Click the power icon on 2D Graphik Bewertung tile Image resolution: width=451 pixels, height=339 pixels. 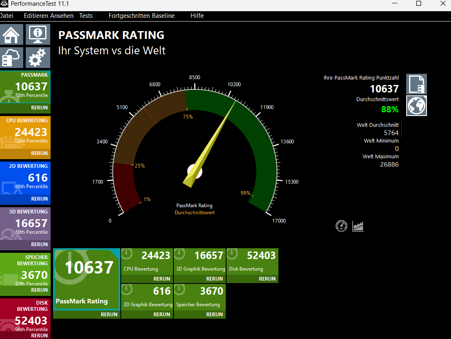point(127,289)
